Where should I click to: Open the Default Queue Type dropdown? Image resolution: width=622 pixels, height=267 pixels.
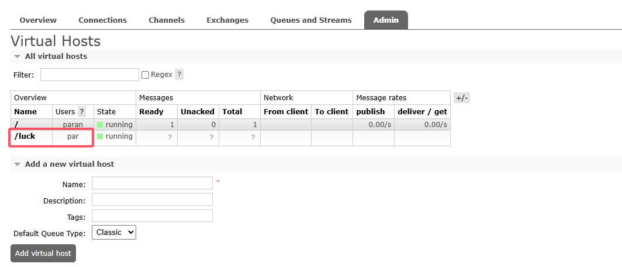pos(114,232)
